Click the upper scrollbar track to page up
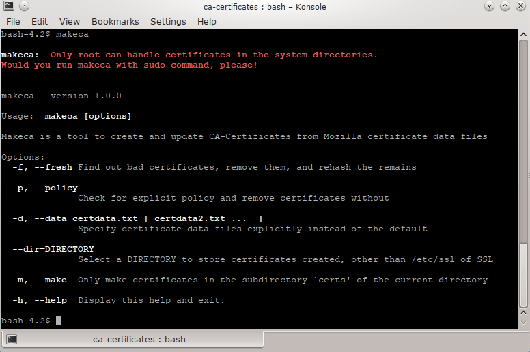The image size is (530, 352). point(524,136)
